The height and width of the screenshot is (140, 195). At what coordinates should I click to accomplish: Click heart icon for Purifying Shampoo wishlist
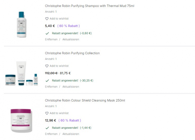(47, 19)
